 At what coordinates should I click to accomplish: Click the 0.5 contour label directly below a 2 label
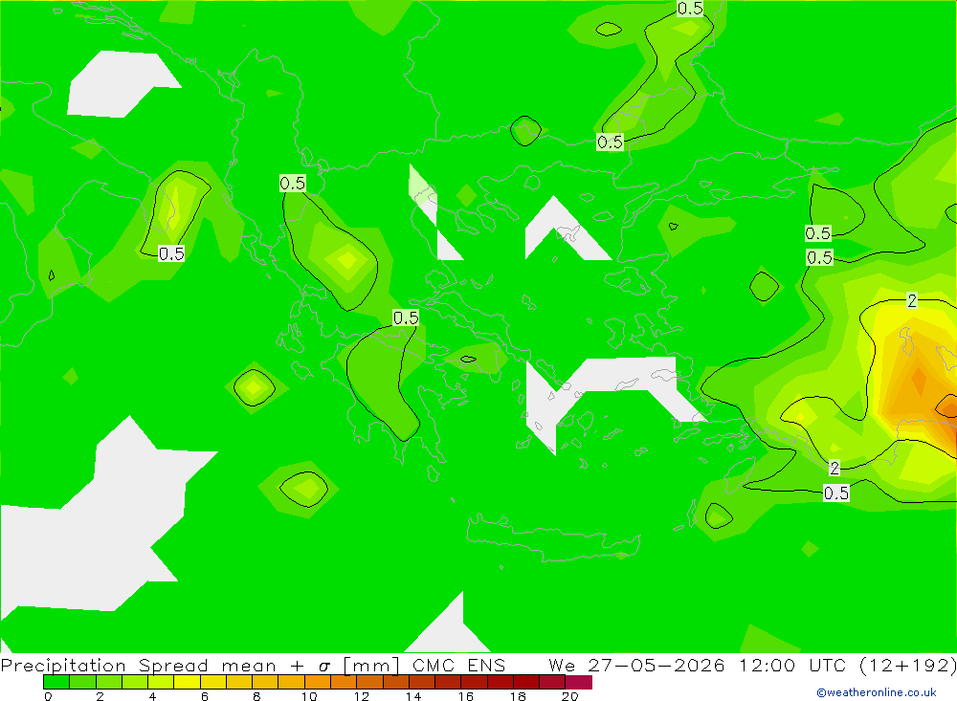pyautogui.click(x=836, y=493)
